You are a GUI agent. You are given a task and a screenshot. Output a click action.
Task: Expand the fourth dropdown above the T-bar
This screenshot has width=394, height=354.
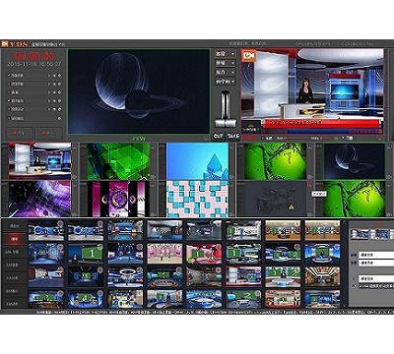226,82
